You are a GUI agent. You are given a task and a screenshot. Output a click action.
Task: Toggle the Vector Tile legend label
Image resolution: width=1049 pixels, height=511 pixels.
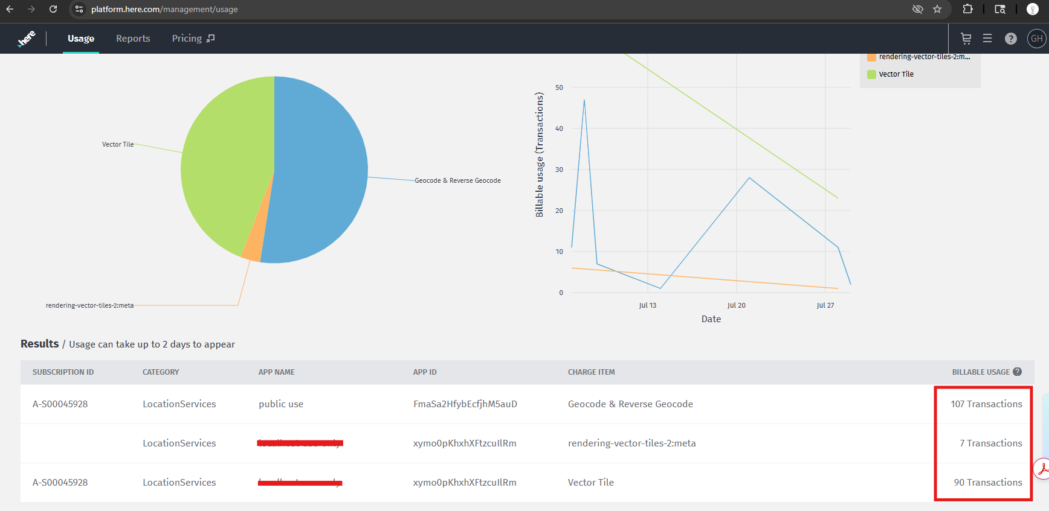pyautogui.click(x=896, y=74)
